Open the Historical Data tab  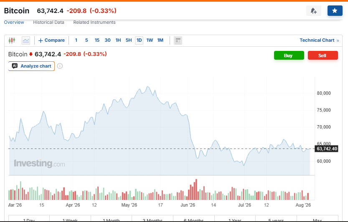click(48, 22)
